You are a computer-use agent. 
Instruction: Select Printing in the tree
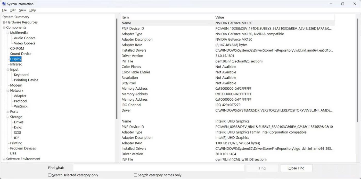16,143
